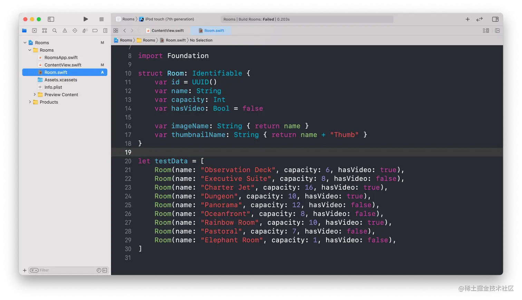Viewport: 522px width, 300px height.
Task: Click line number 19 in gutter
Action: point(128,152)
